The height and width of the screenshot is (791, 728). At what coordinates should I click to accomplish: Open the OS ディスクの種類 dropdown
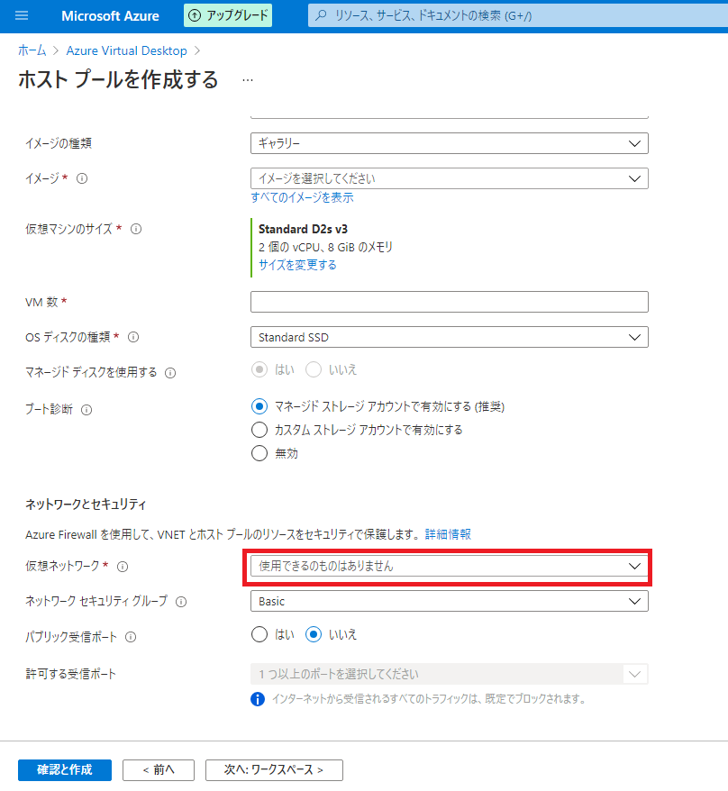(x=449, y=337)
